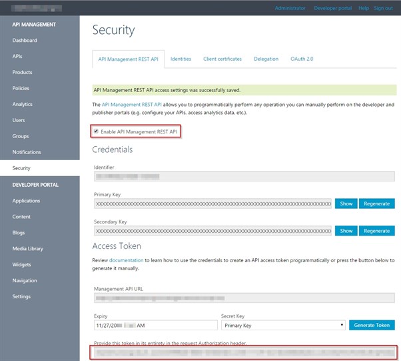The image size is (401, 361).
Task: Open the Client certificates tab
Action: click(x=222, y=59)
